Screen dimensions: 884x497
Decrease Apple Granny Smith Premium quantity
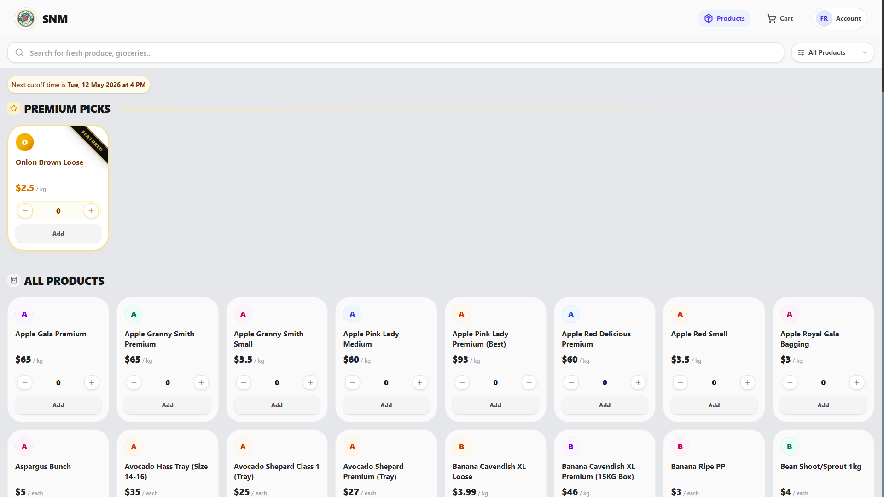[134, 382]
